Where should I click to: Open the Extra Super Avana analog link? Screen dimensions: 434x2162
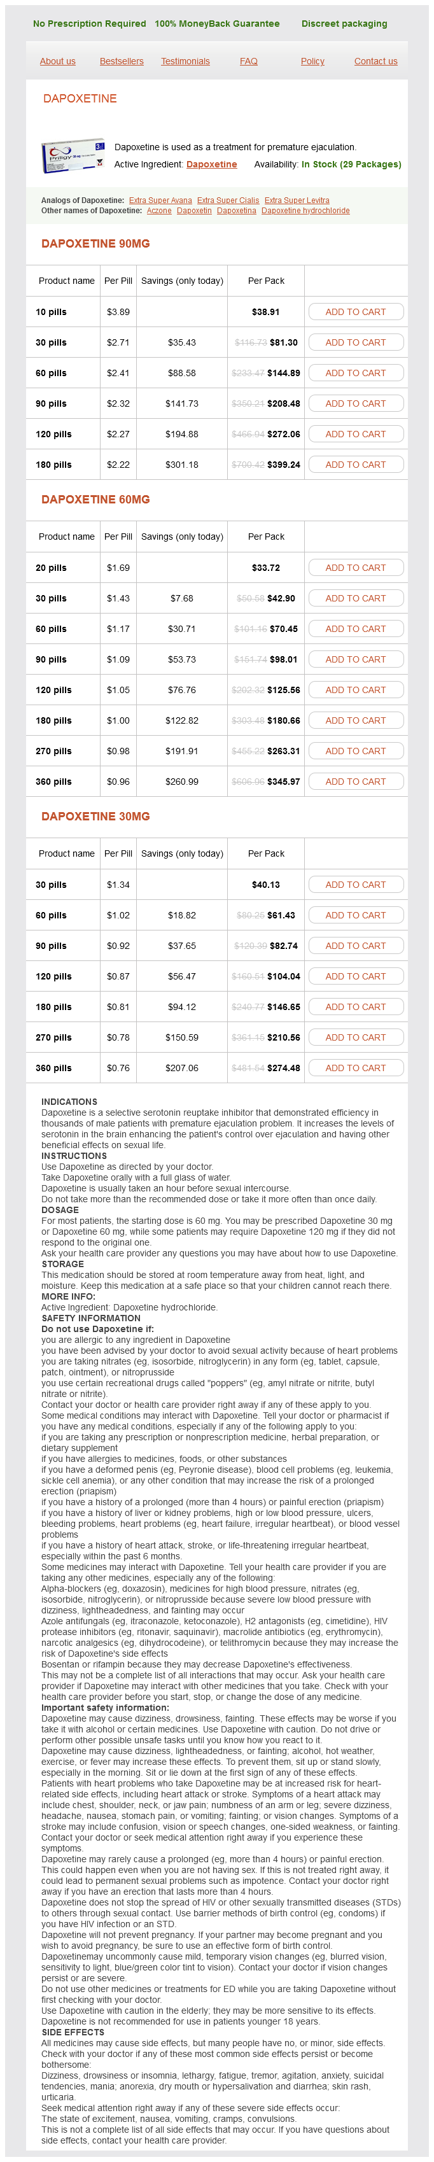coord(160,200)
